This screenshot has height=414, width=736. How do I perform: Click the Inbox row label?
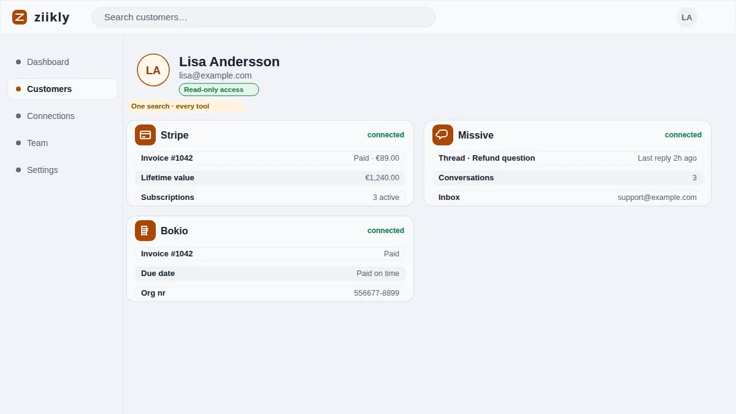tap(449, 197)
